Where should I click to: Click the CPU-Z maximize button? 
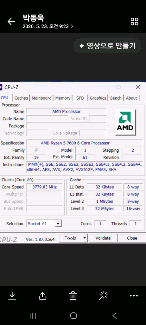click(x=118, y=87)
